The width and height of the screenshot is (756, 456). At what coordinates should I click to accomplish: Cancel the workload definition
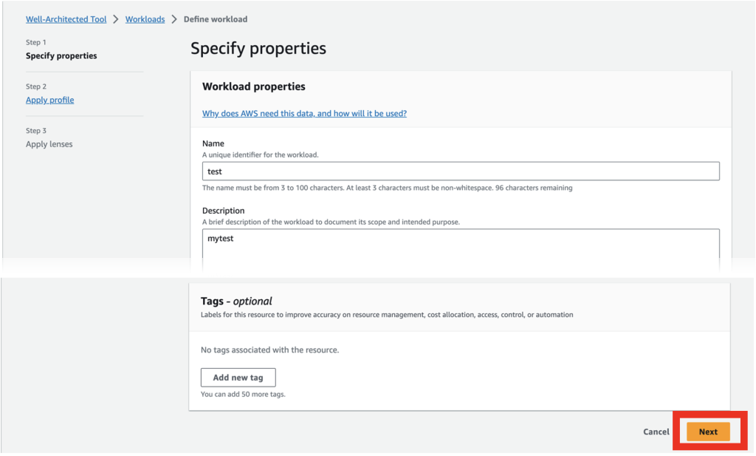[x=656, y=432]
